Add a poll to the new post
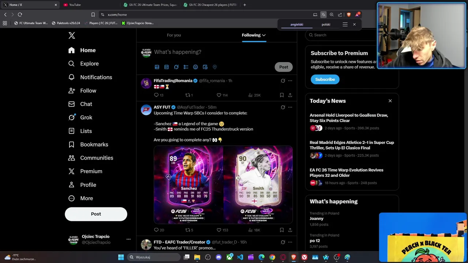 186,67
